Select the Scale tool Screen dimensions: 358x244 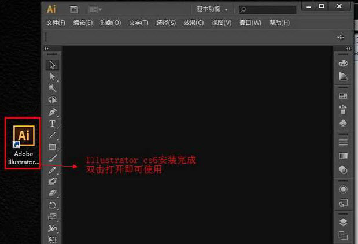point(52,217)
